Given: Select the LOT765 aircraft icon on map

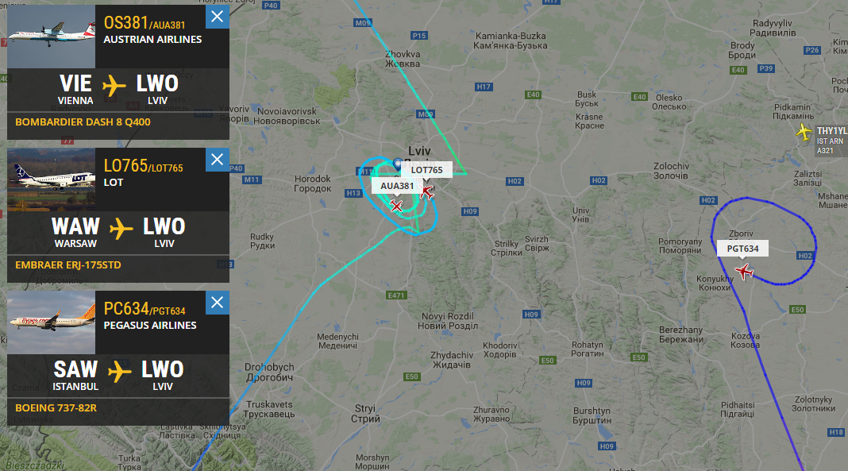Looking at the screenshot, I should 426,191.
